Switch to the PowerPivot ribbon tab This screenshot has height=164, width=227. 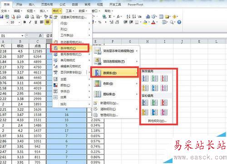pos(135,5)
